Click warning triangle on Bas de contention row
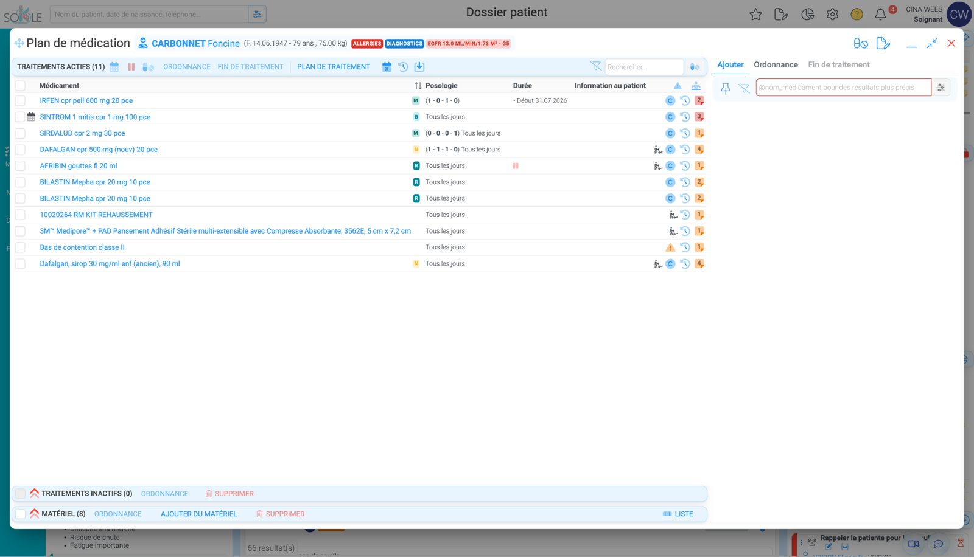 [x=670, y=247]
